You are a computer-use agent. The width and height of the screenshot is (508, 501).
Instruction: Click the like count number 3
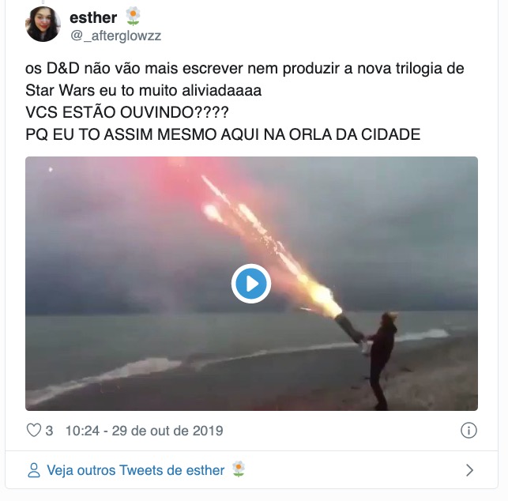(49, 431)
